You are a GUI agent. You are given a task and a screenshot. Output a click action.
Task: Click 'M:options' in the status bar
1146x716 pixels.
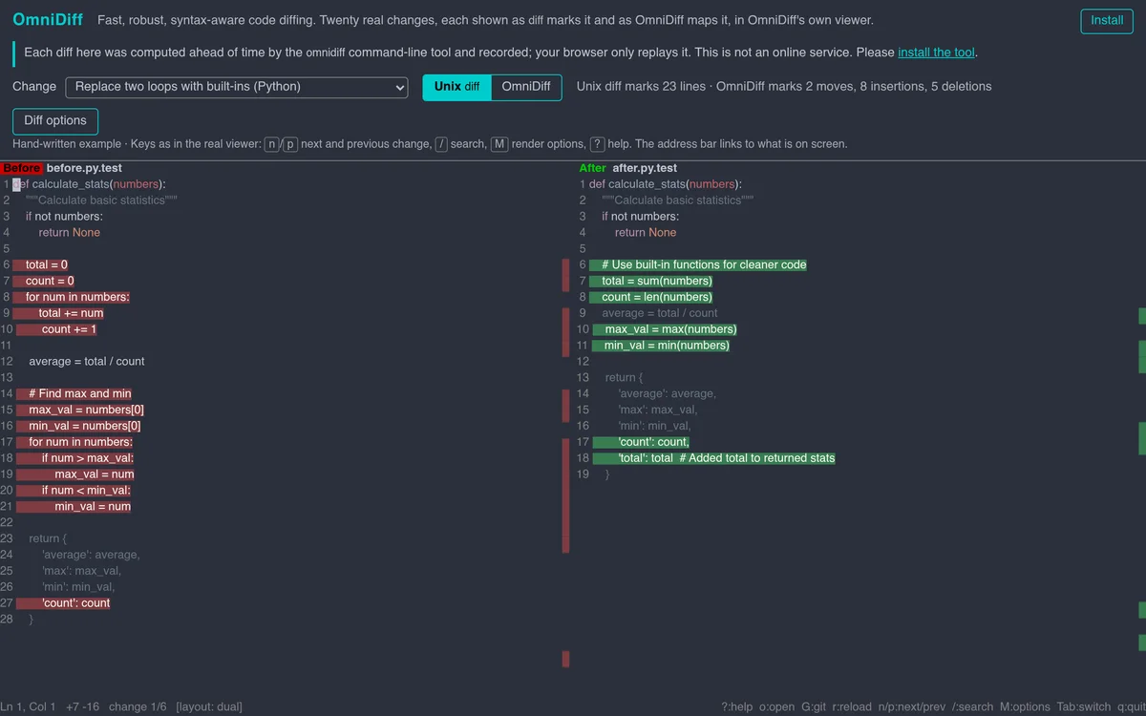[x=1025, y=706]
